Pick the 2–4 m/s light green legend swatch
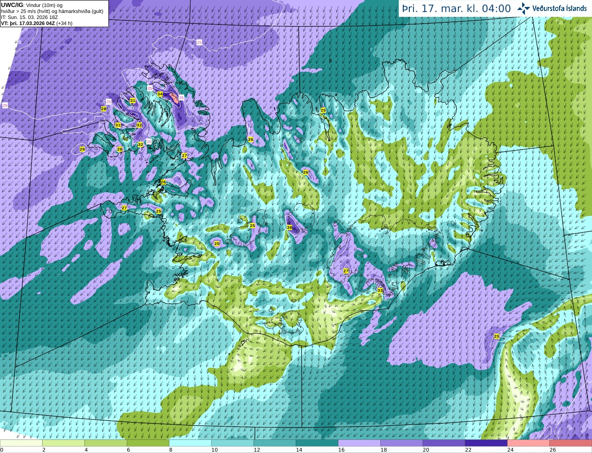 pyautogui.click(x=64, y=443)
